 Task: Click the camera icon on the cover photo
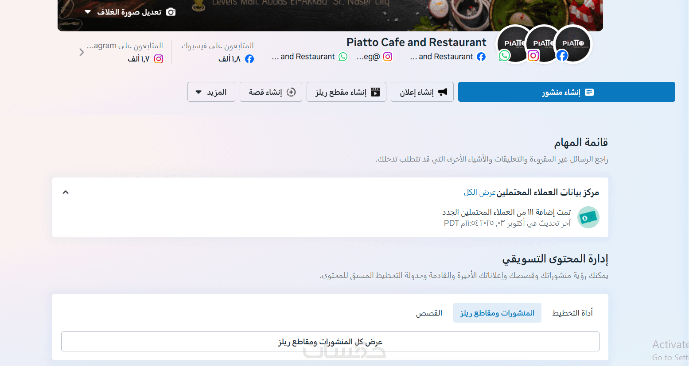[x=171, y=12]
